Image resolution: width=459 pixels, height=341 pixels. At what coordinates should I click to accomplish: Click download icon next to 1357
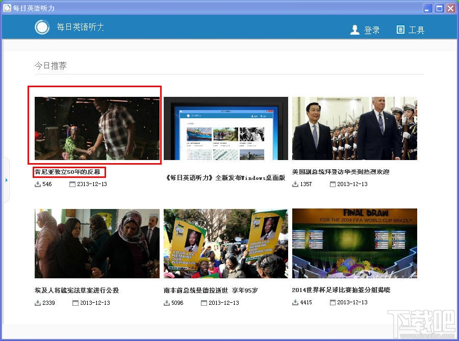click(x=295, y=184)
